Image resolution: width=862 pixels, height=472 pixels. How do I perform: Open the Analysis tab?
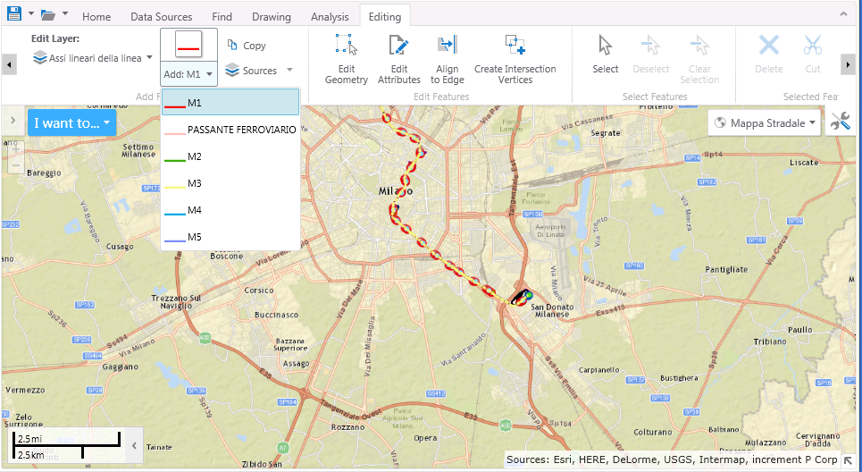coord(330,16)
